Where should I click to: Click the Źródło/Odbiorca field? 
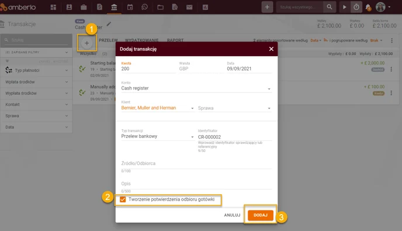(x=196, y=164)
